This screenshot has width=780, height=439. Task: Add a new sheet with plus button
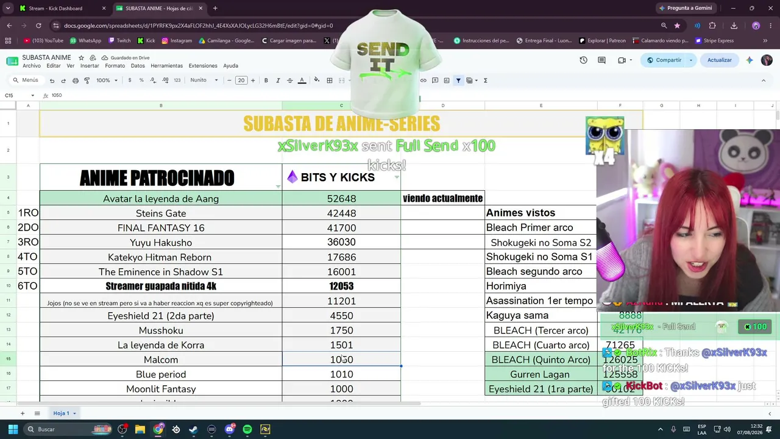tap(23, 413)
